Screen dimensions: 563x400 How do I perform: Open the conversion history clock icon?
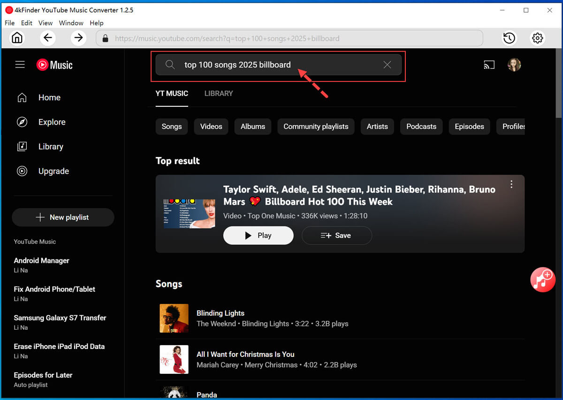(x=509, y=38)
